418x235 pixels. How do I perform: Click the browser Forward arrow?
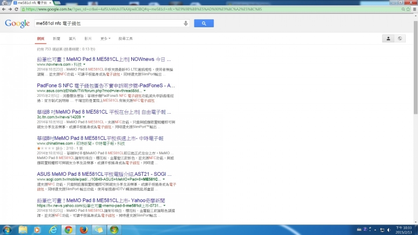pyautogui.click(x=10, y=9)
